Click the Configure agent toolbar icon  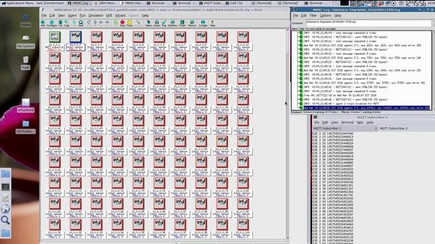coord(52,23)
